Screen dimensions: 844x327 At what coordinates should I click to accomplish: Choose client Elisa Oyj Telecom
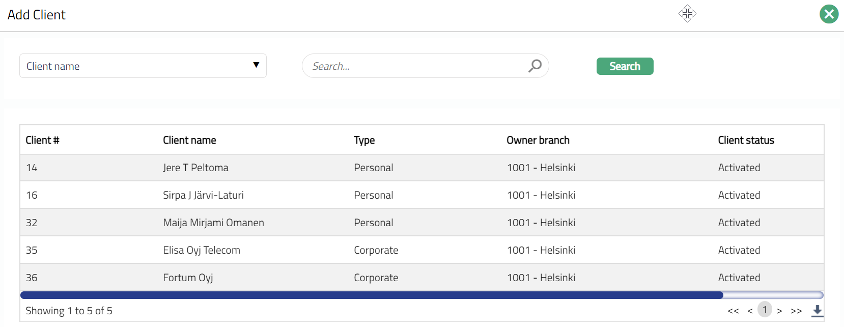tap(201, 250)
